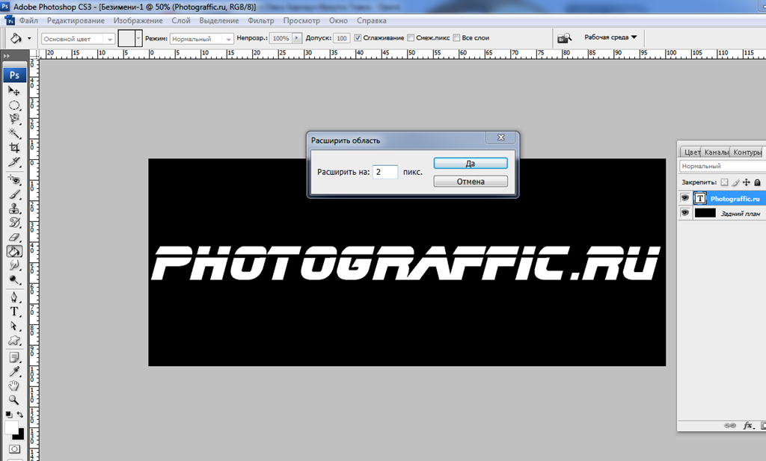
Task: Select the Burn tool
Action: (14, 279)
